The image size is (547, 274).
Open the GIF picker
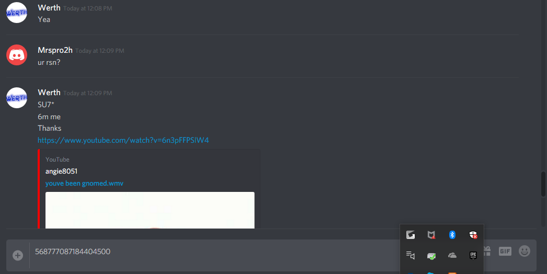tap(505, 252)
